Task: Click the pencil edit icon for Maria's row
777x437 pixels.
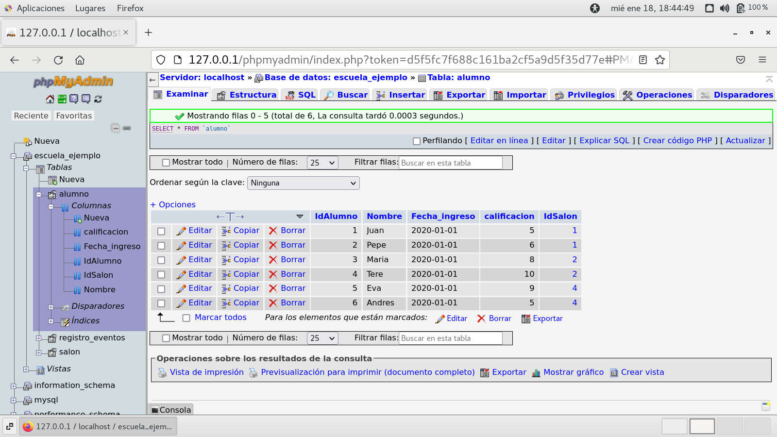Action: coord(182,260)
